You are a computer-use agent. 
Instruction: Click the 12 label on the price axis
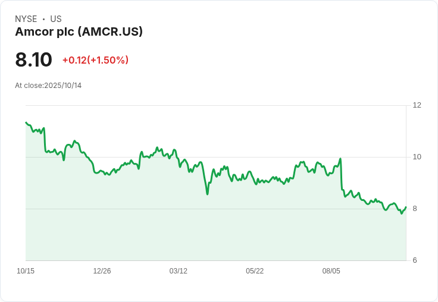(417, 105)
